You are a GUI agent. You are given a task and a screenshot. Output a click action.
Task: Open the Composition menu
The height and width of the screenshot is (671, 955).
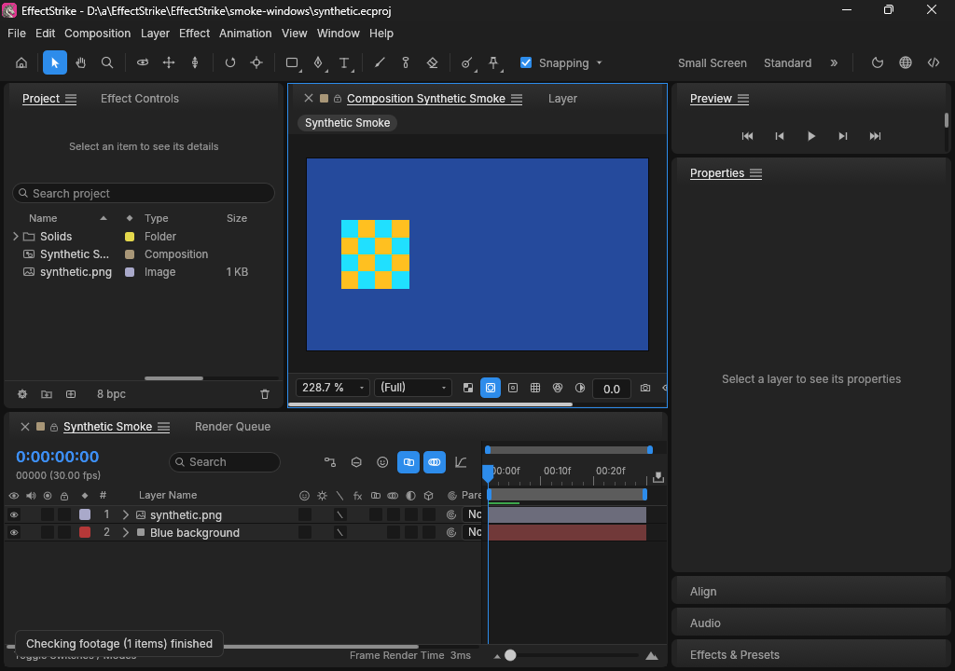(x=97, y=34)
